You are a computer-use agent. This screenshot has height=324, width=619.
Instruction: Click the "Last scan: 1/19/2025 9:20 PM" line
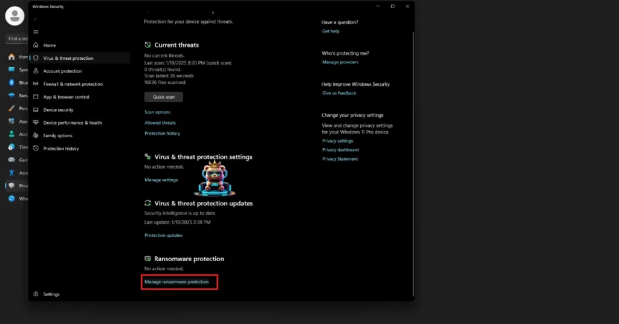187,63
